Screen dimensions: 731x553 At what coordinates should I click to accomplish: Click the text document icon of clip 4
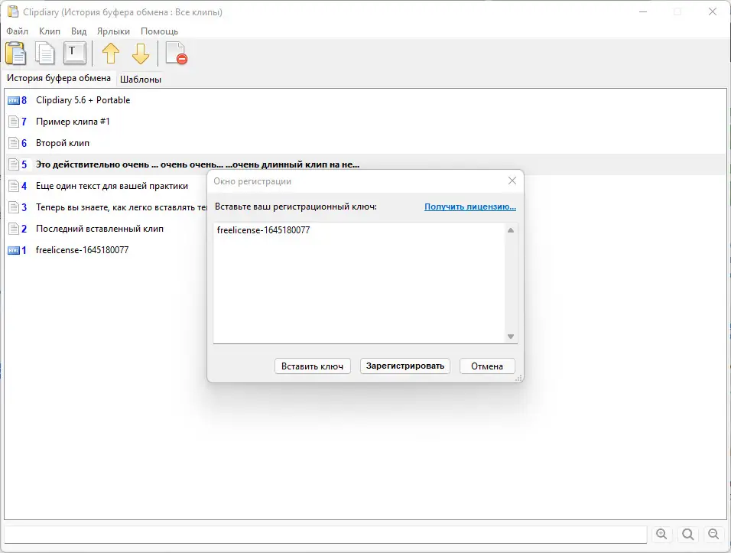(x=14, y=186)
